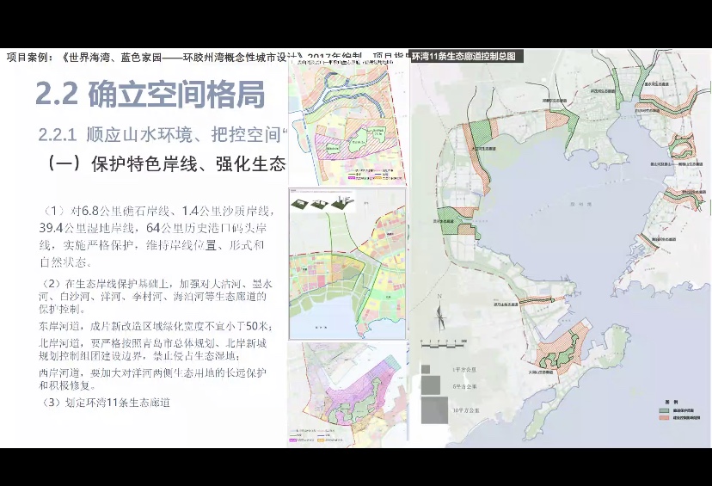Click the 5平方公里 medium gray square
Screen dimensions: 712x486
pos(430,386)
